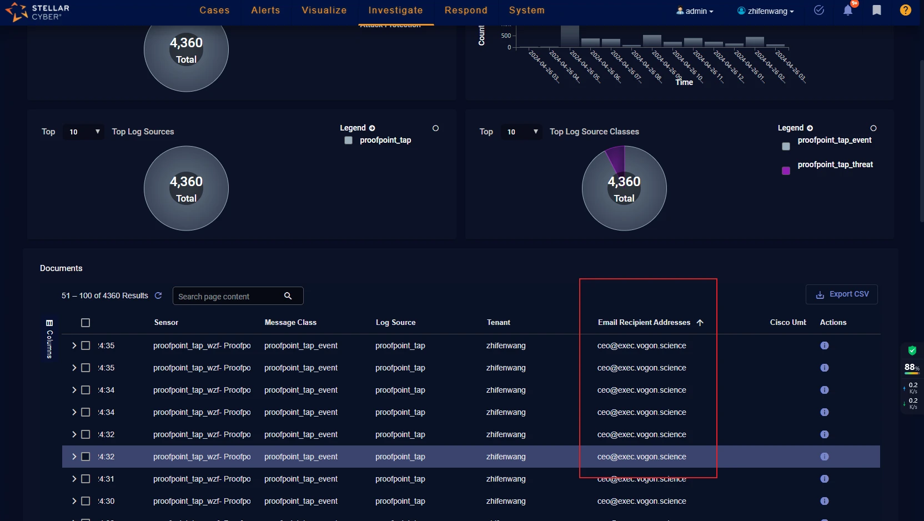
Task: Open the Investigate menu
Action: (x=395, y=11)
